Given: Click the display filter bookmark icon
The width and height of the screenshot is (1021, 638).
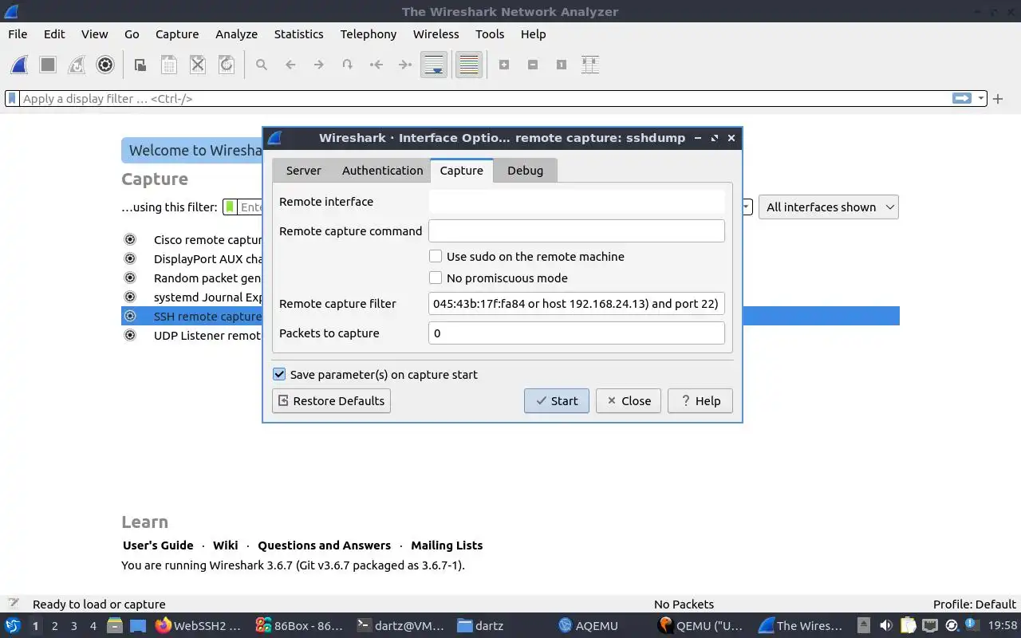Looking at the screenshot, I should 12,98.
